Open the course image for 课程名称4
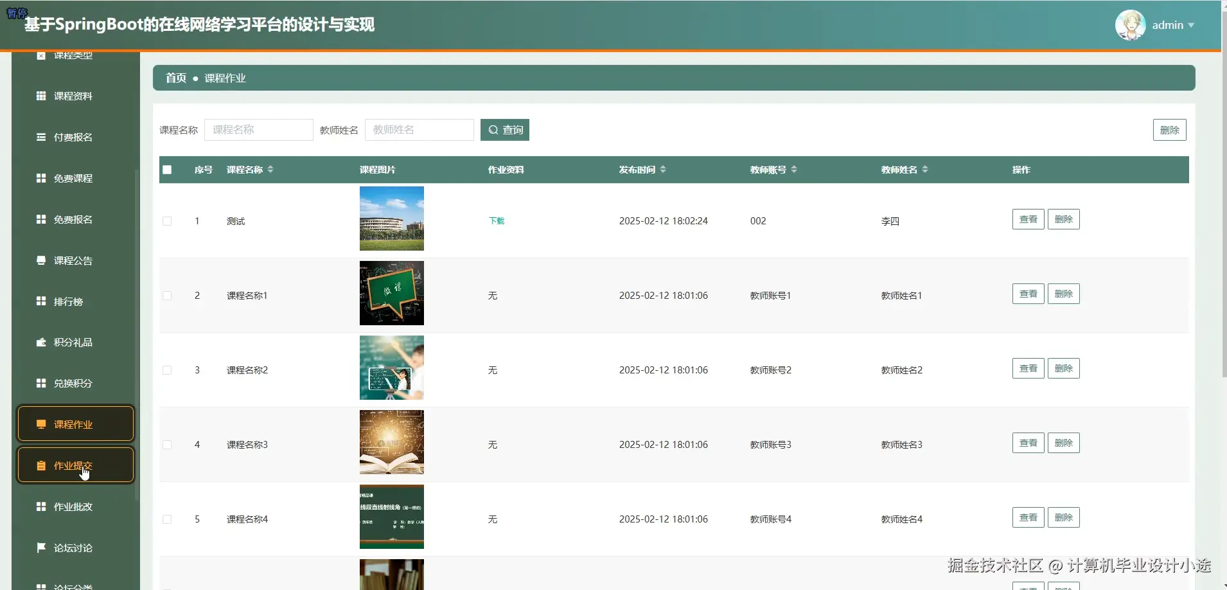Screen dimensions: 1227x590 [392, 517]
